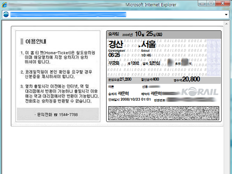This screenshot has height=174, width=232.
Task: Click the 2D barcode on the ticket
Action: pos(164,113)
